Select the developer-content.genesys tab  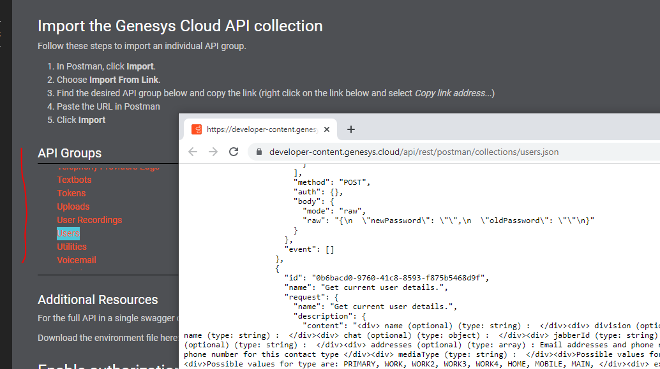pos(262,129)
